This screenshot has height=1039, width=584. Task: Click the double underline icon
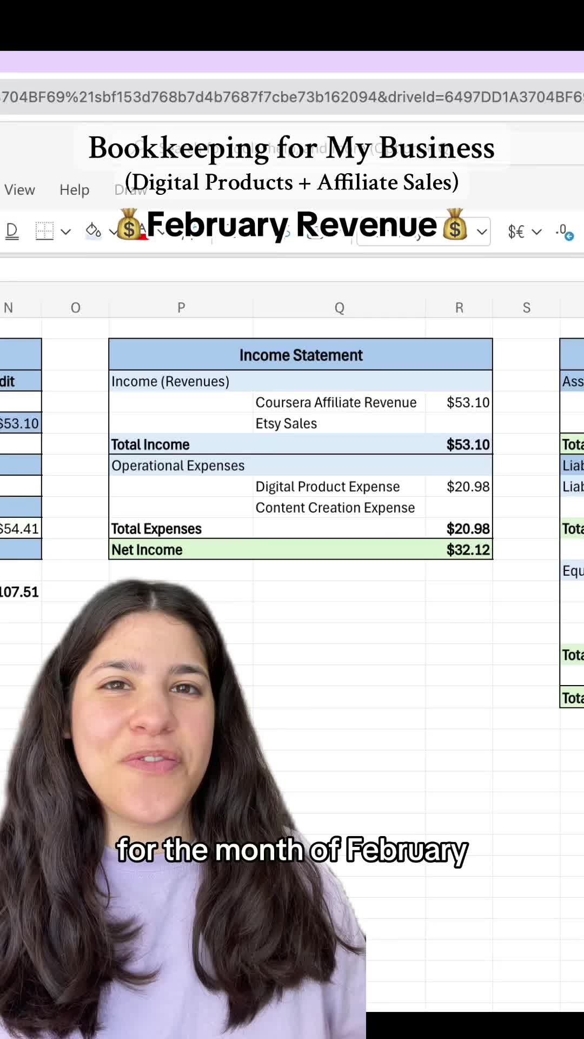[x=12, y=232]
